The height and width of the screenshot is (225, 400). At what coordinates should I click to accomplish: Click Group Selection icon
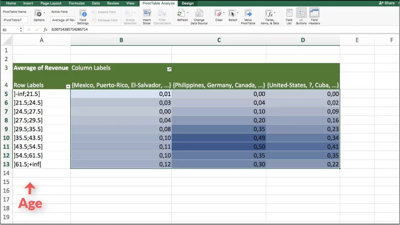point(128,14)
